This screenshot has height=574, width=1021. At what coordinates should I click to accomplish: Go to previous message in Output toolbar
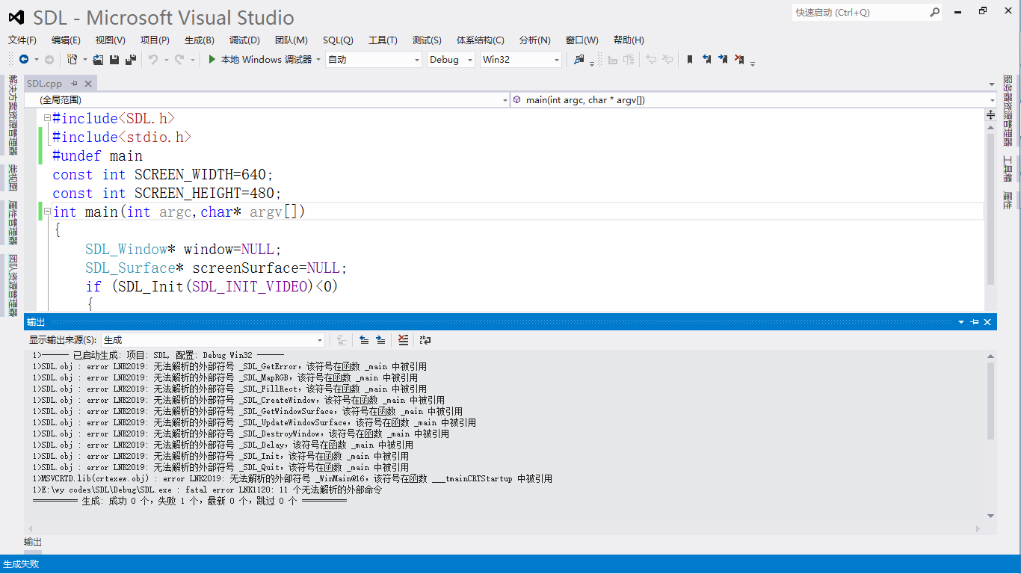coord(364,340)
